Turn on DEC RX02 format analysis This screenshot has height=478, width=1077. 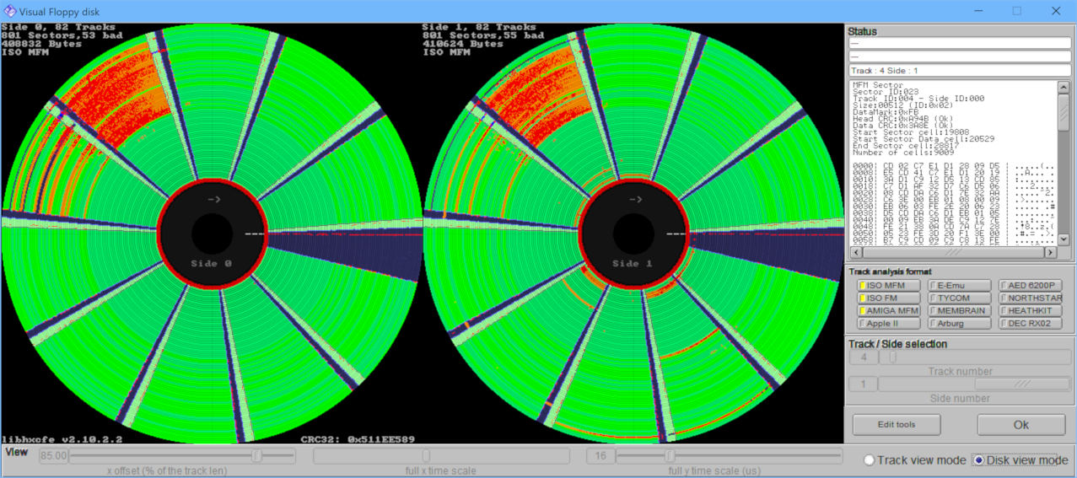1031,324
